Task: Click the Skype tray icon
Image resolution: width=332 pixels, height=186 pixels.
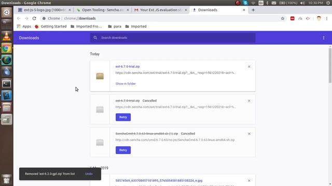Action: 245,3
